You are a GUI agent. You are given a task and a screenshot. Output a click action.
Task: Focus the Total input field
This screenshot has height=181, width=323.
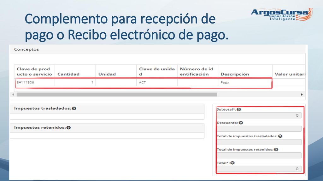(259, 169)
